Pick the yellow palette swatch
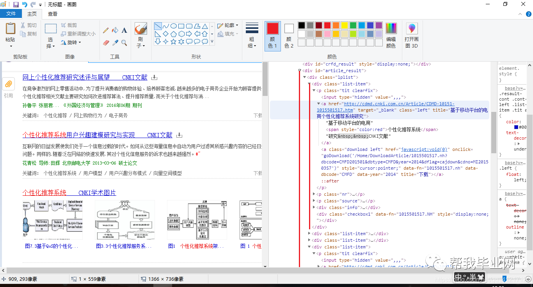Viewport: 533px width, 287px height. coord(345,25)
